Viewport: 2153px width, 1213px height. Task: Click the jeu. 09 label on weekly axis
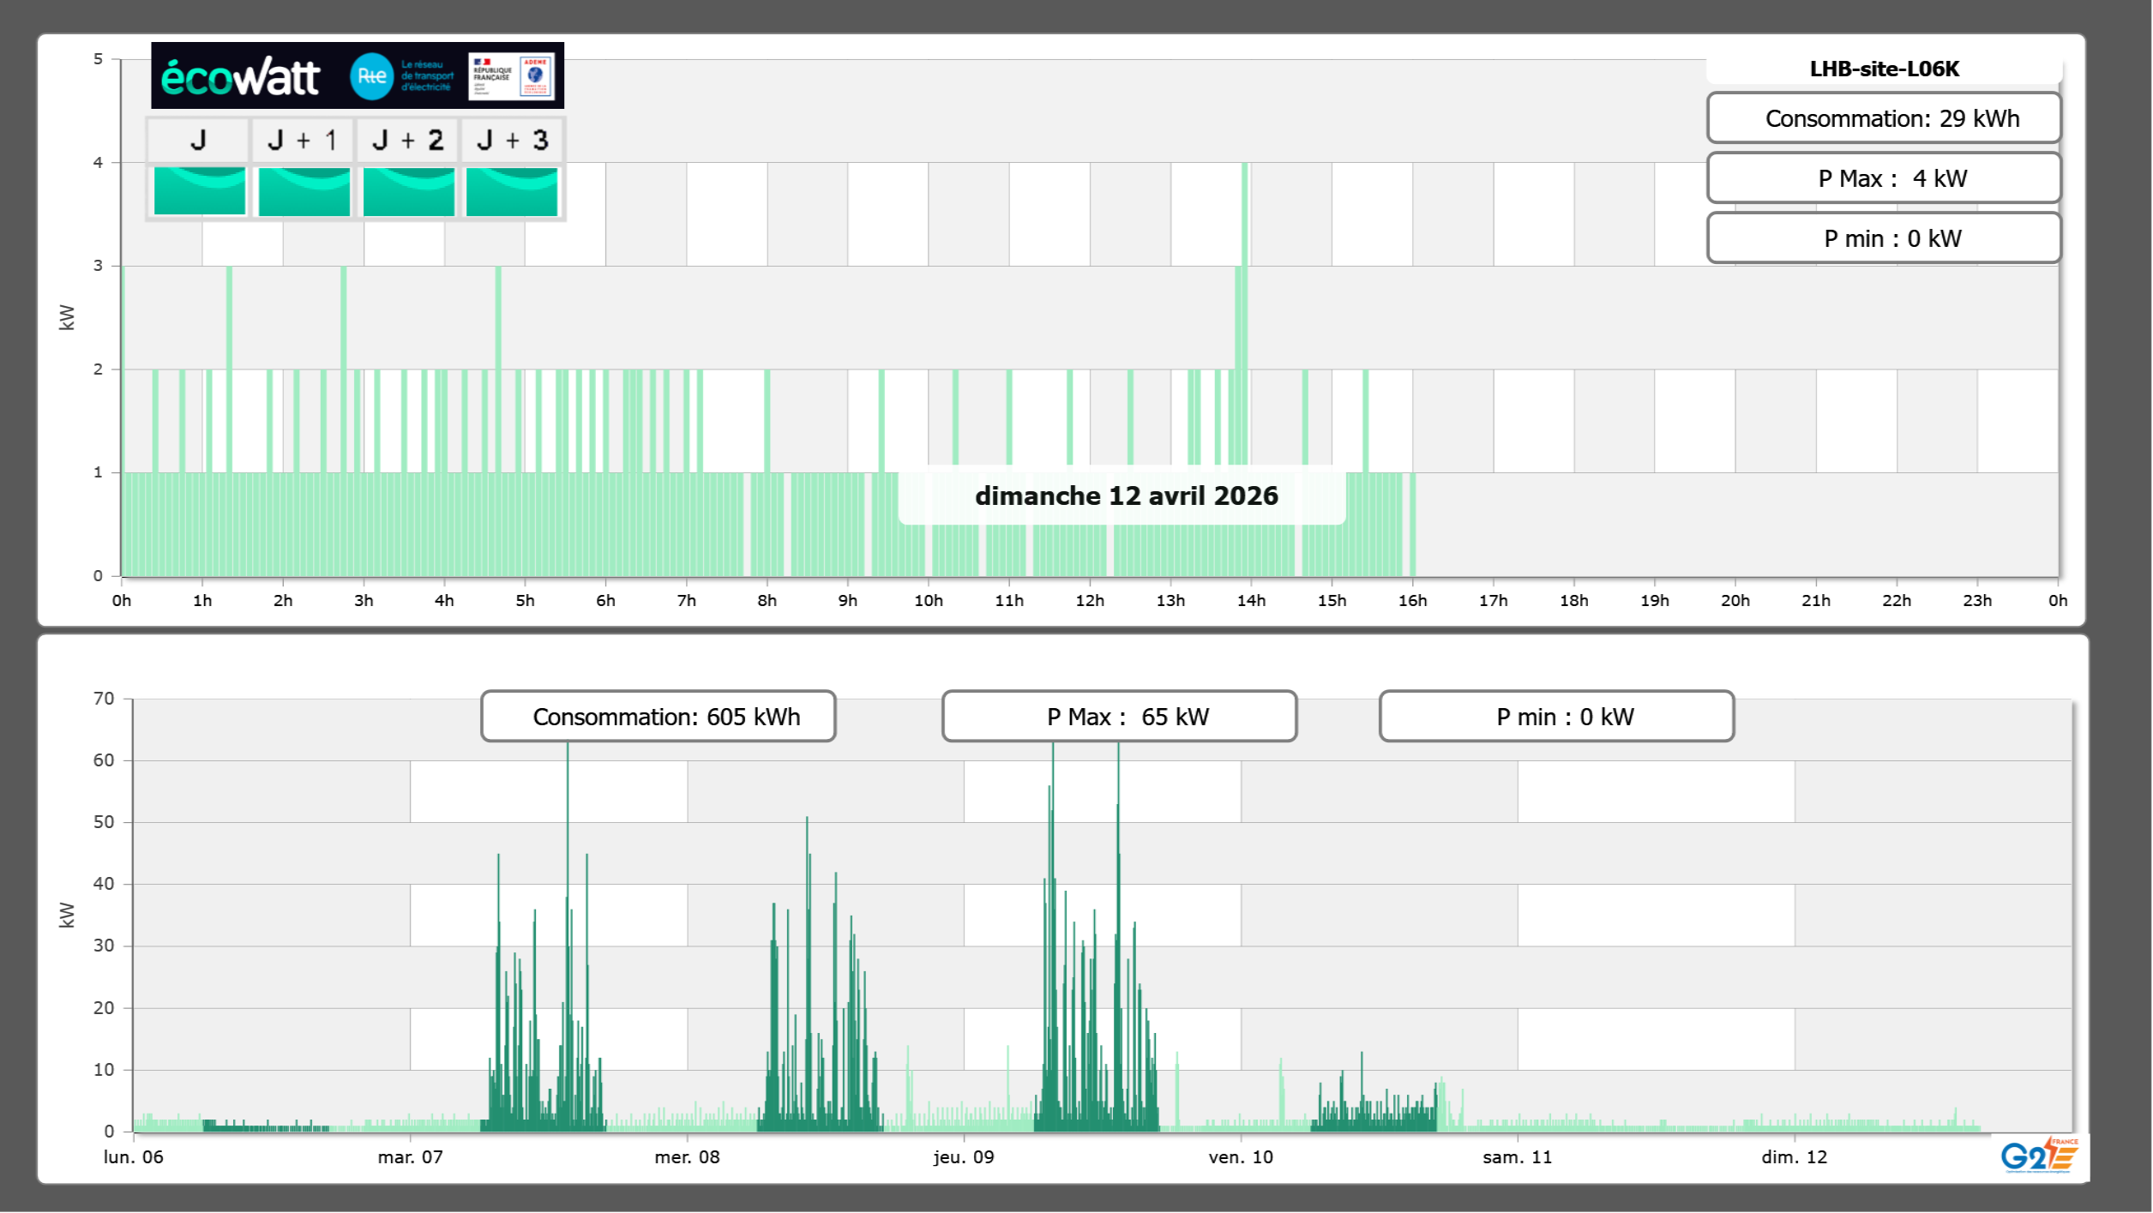click(964, 1157)
